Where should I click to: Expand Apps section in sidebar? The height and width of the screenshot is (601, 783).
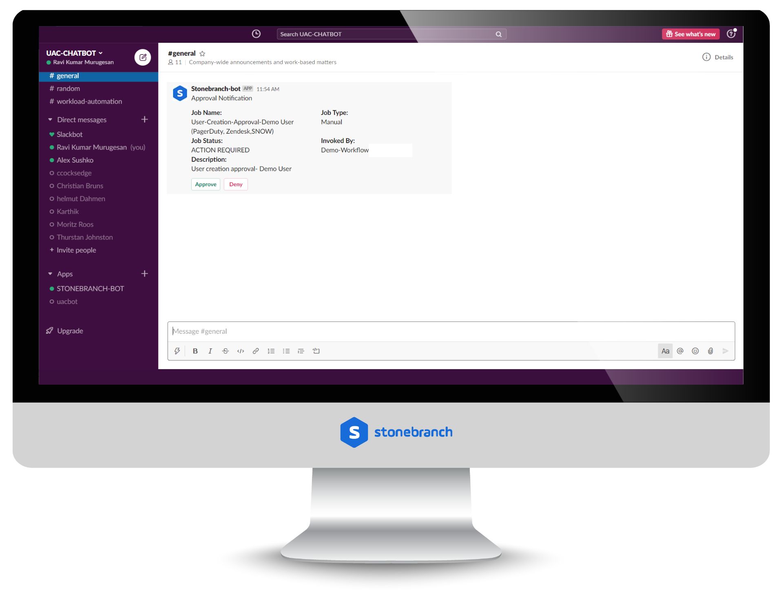(x=51, y=273)
